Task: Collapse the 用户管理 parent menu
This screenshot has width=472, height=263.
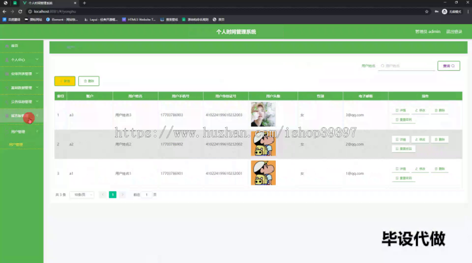Action: [22, 132]
